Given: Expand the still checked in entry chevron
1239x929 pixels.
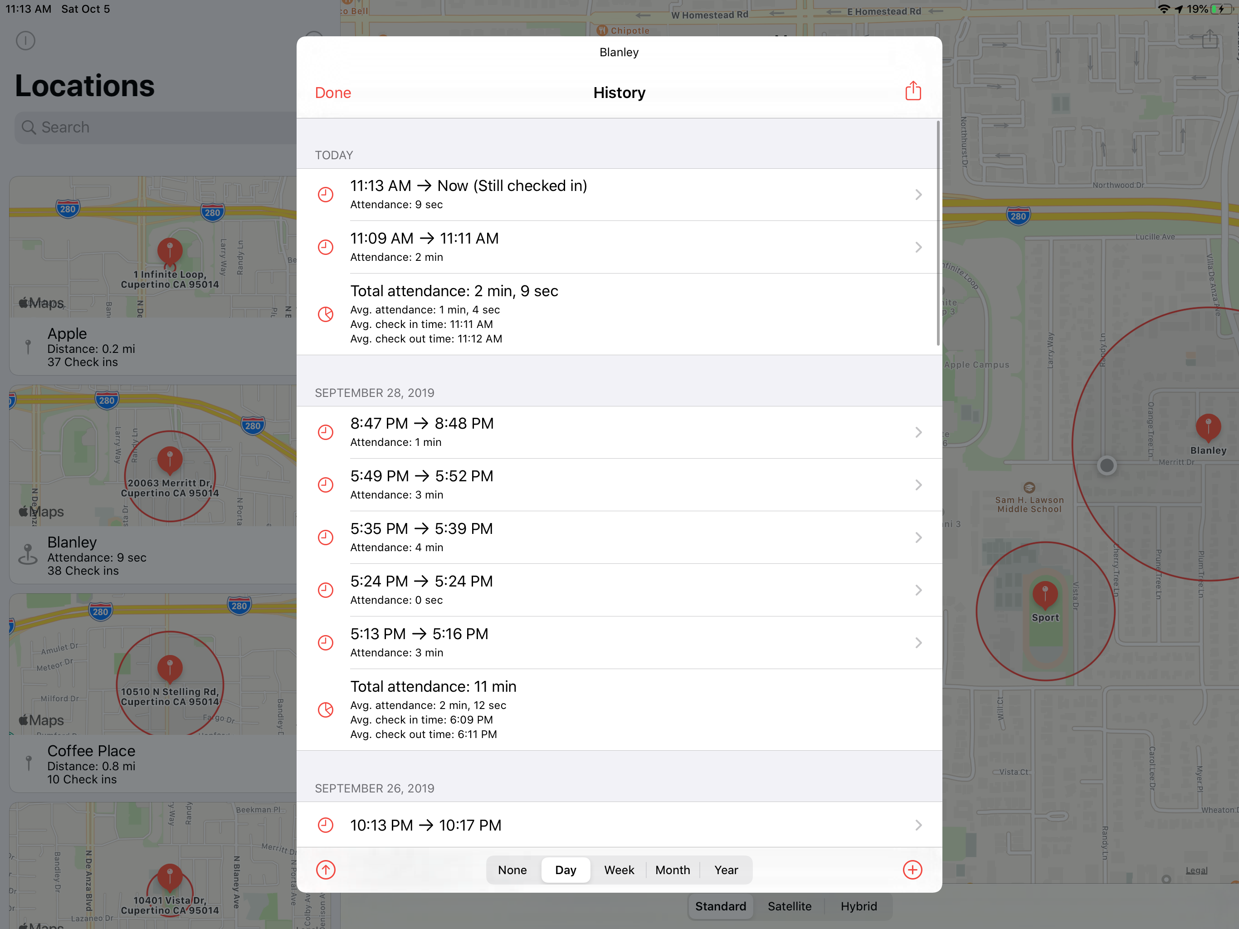Looking at the screenshot, I should coord(918,195).
